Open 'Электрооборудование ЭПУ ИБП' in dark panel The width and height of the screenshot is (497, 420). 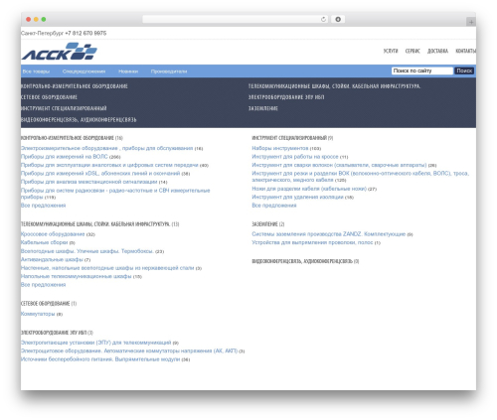pos(286,97)
